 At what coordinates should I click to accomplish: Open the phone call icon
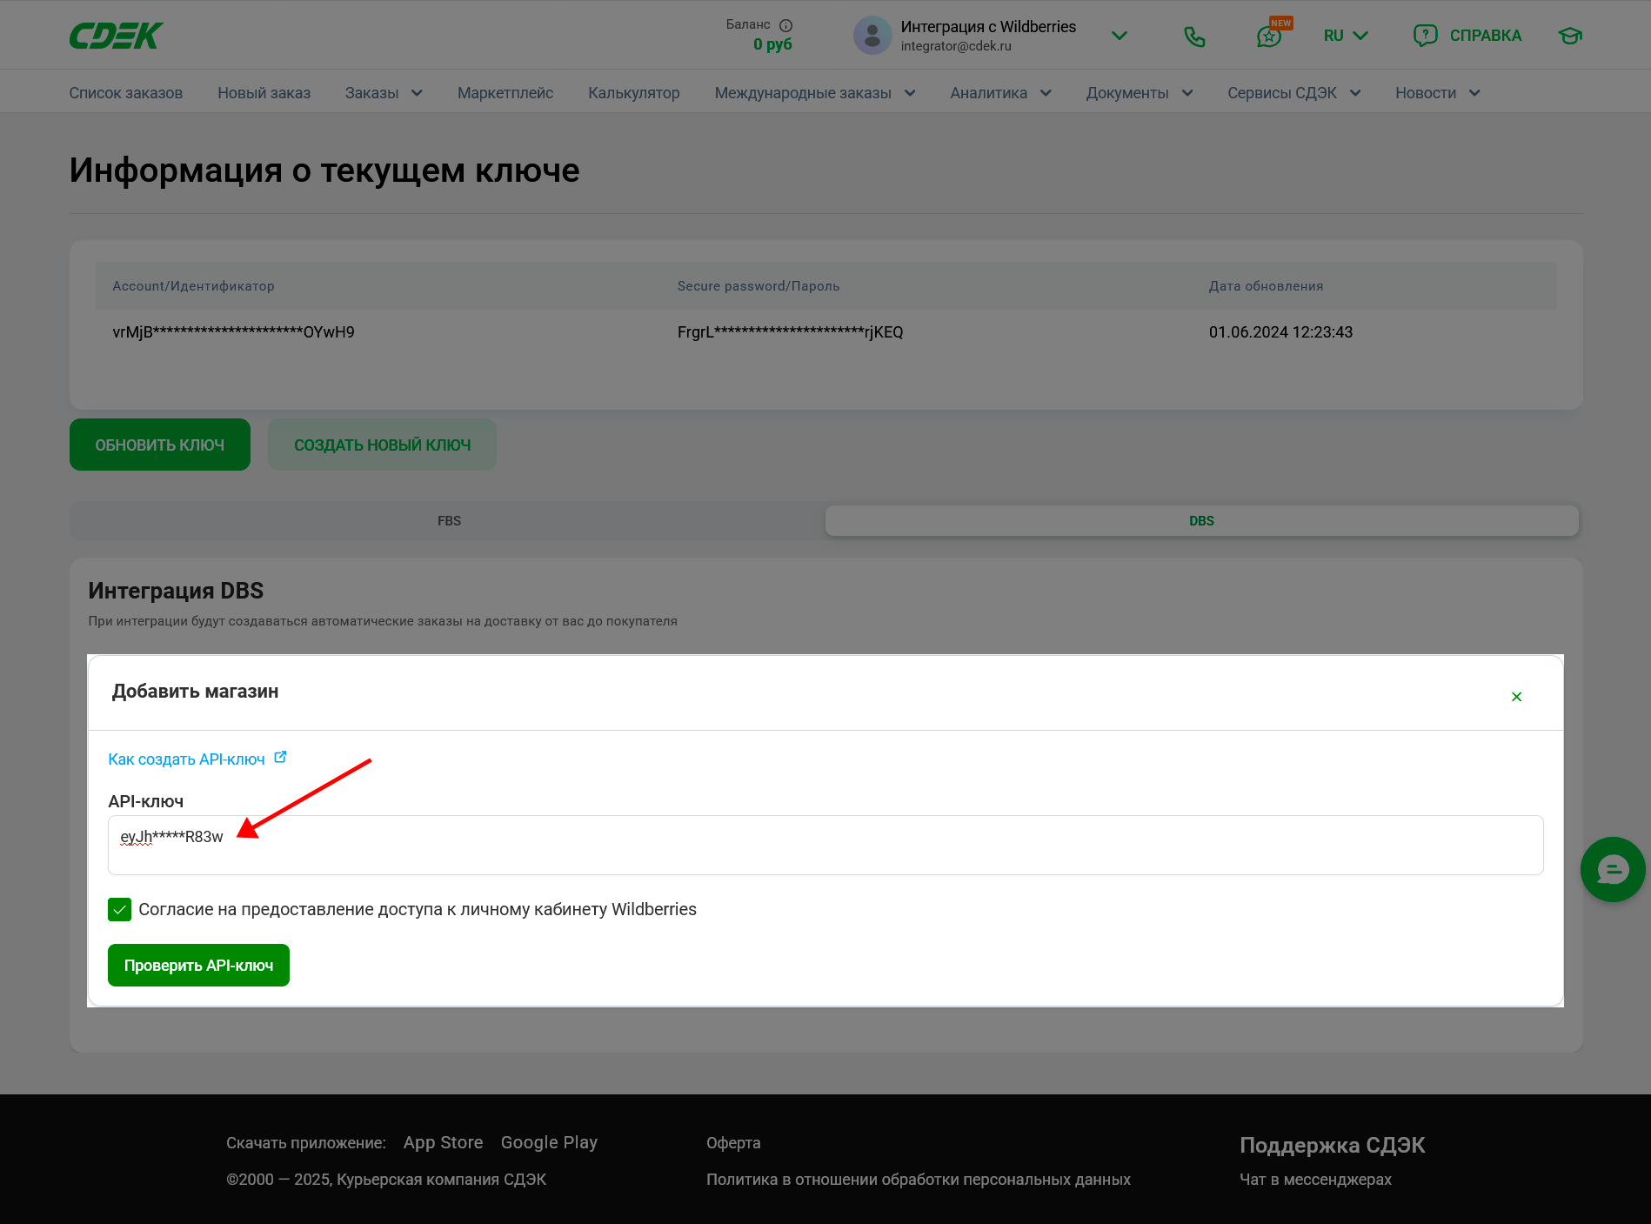tap(1194, 36)
